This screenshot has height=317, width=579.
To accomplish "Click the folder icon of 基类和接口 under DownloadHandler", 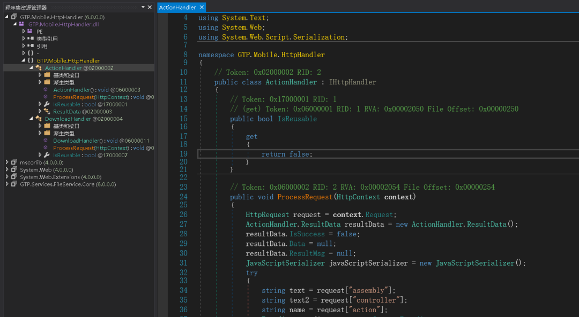I will [x=47, y=126].
